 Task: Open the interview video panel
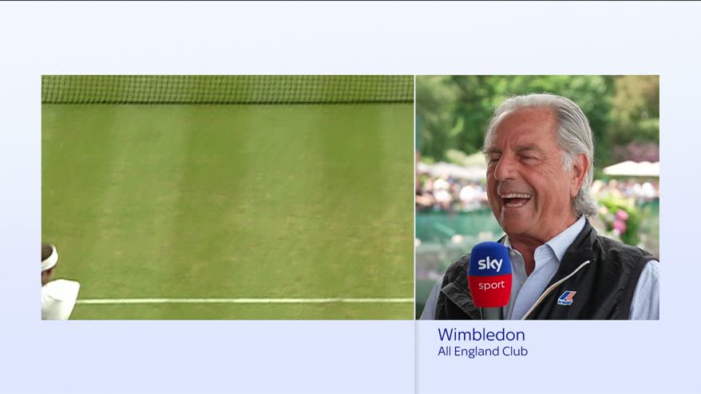[x=537, y=198]
